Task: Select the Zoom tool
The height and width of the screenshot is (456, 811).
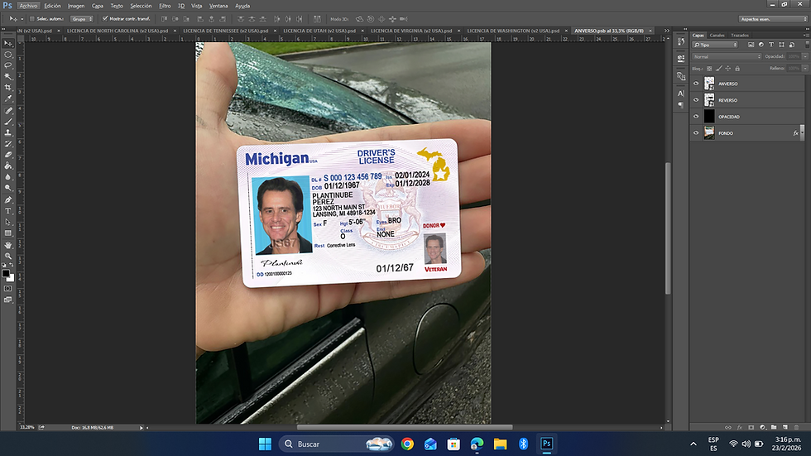Action: [7, 257]
